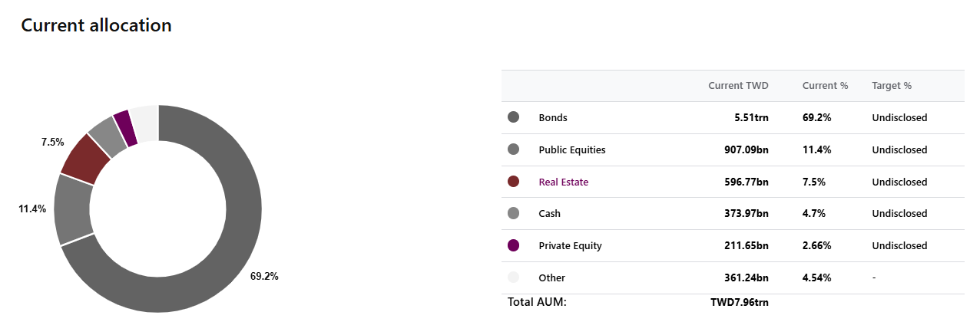Click the purple Private Equity legend dot
970x335 pixels.
click(514, 245)
